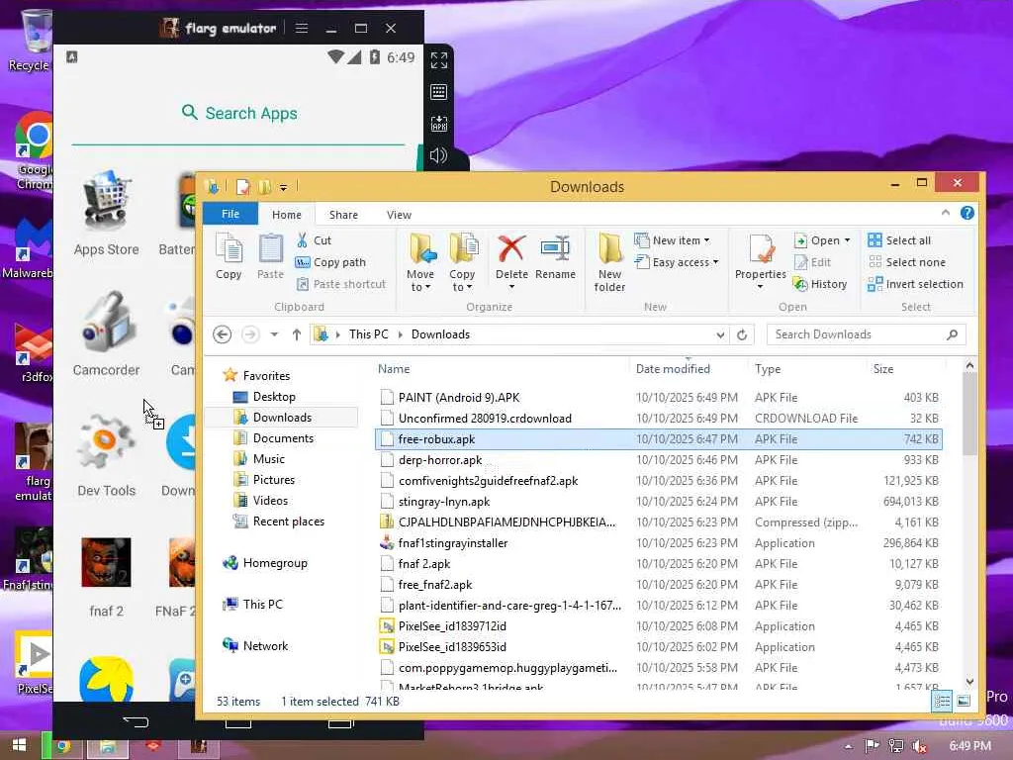
Task: Click Search Apps field in emulator
Action: coord(239,113)
